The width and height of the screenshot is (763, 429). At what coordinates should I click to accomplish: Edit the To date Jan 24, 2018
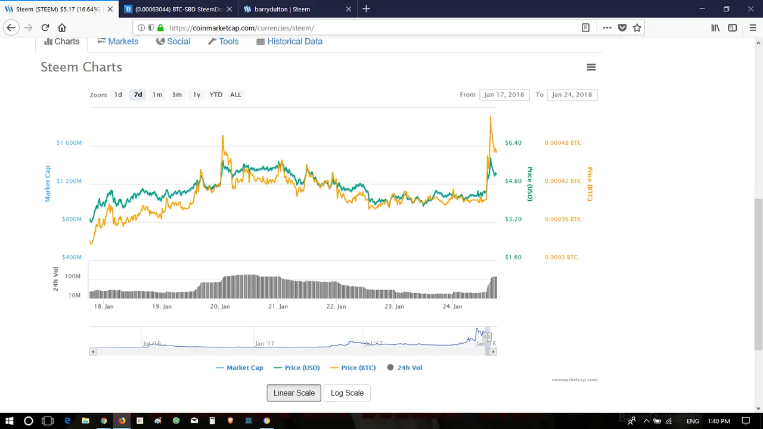point(572,95)
